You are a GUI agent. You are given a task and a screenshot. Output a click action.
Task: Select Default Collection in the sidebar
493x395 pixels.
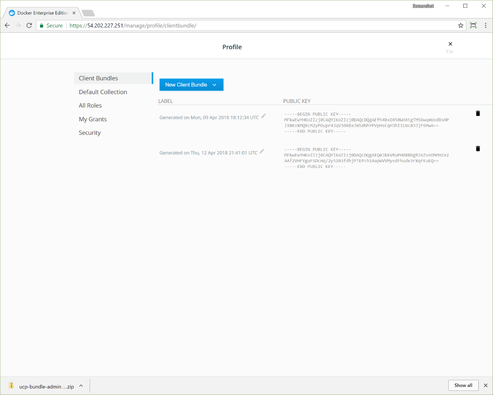(103, 92)
